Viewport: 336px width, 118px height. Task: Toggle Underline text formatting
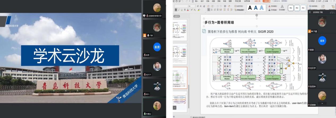click(181, 10)
